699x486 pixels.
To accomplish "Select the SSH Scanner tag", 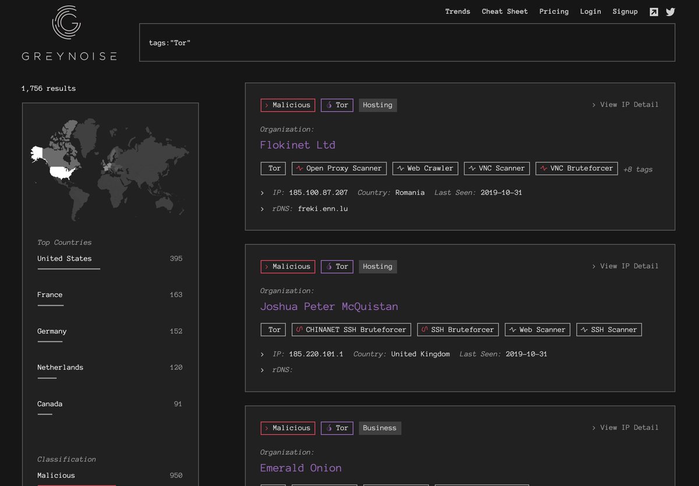I will [609, 329].
